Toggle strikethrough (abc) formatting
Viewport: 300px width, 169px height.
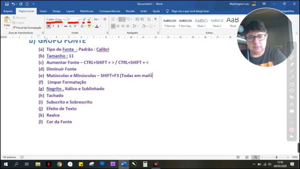click(66, 26)
